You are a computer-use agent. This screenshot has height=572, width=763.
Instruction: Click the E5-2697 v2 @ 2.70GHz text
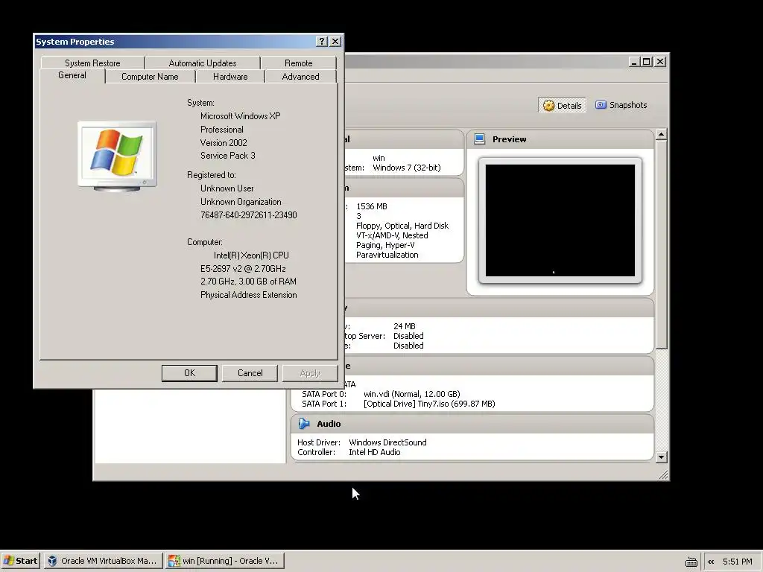pos(243,268)
